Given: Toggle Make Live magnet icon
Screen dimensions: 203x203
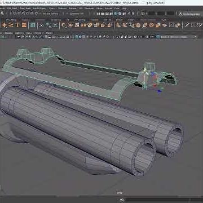Looking at the screenshot, I should pos(36,14).
